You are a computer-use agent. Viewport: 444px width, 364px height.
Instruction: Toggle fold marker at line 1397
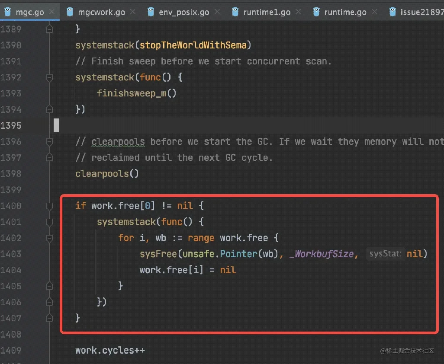click(x=49, y=157)
